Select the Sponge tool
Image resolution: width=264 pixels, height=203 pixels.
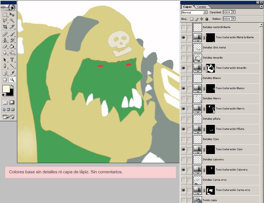click(12, 52)
